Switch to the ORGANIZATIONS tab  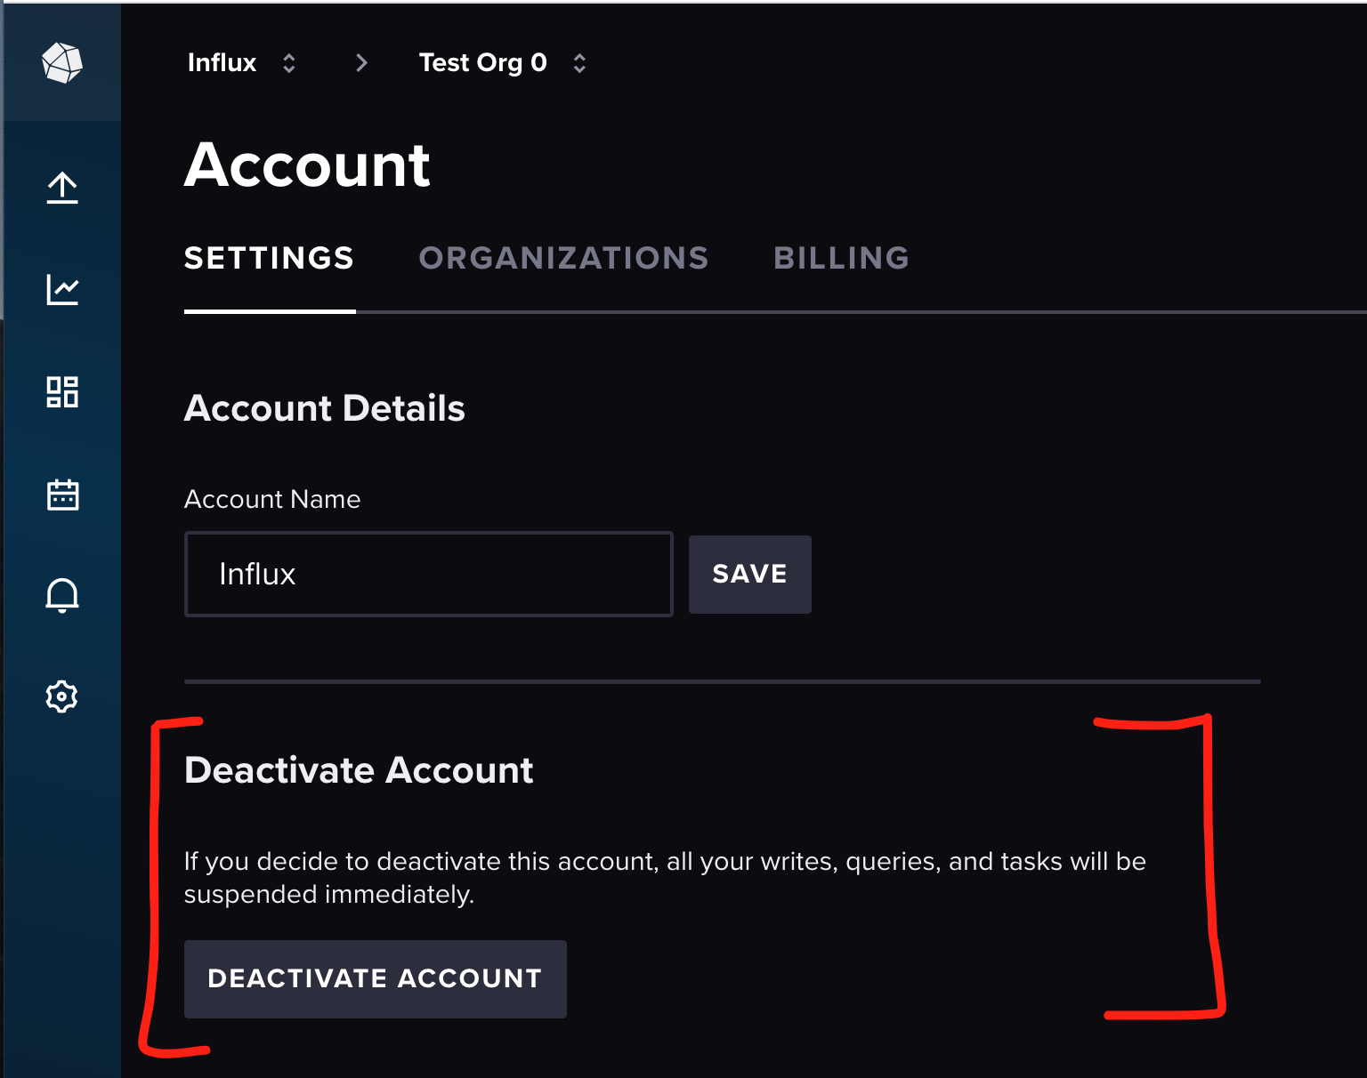click(563, 258)
